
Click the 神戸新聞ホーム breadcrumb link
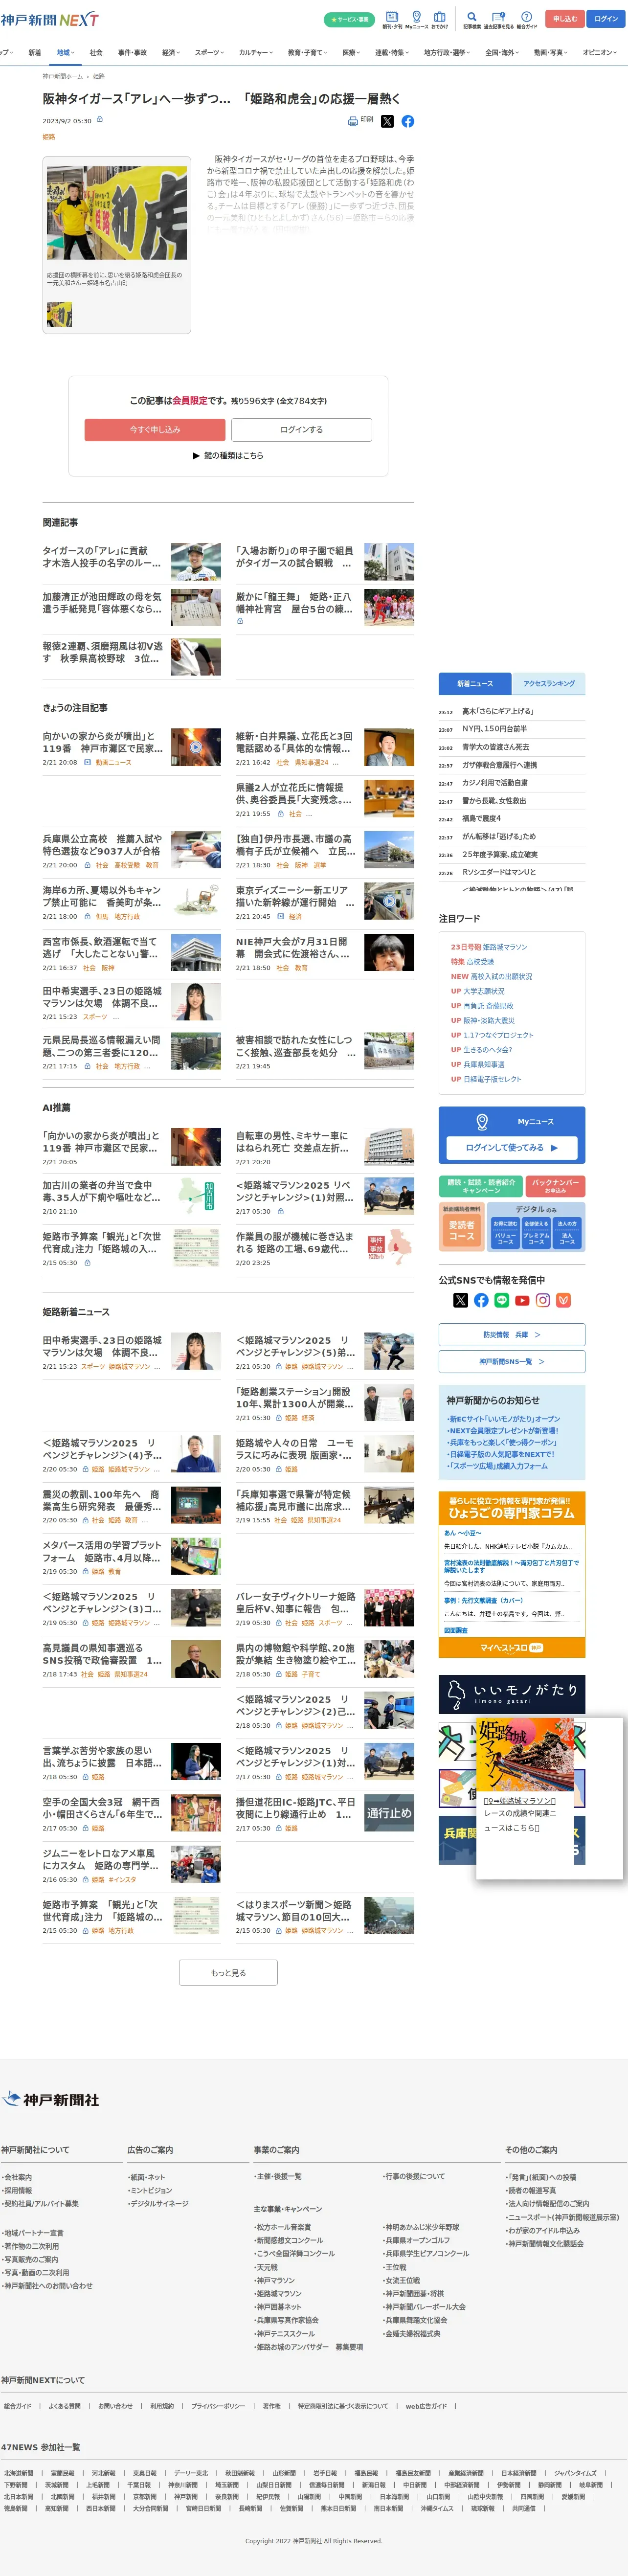tap(63, 77)
